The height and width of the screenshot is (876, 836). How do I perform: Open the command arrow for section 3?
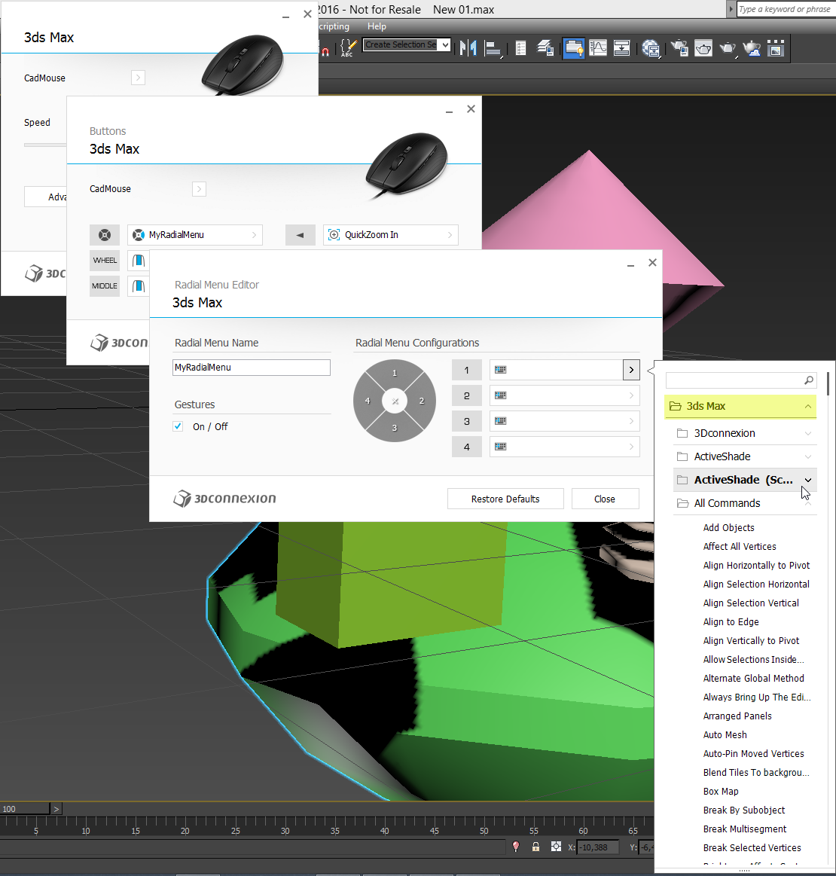click(631, 421)
